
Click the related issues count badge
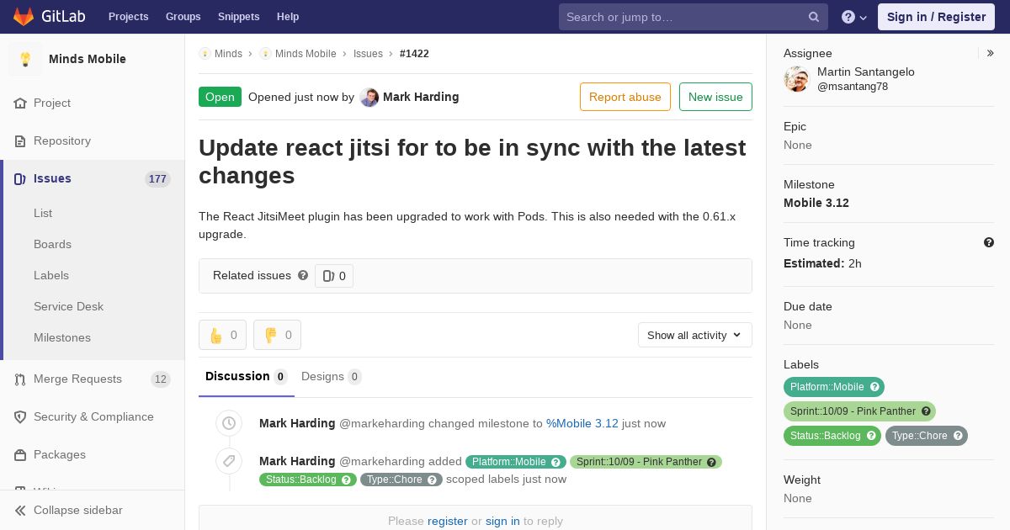pyautogui.click(x=334, y=276)
